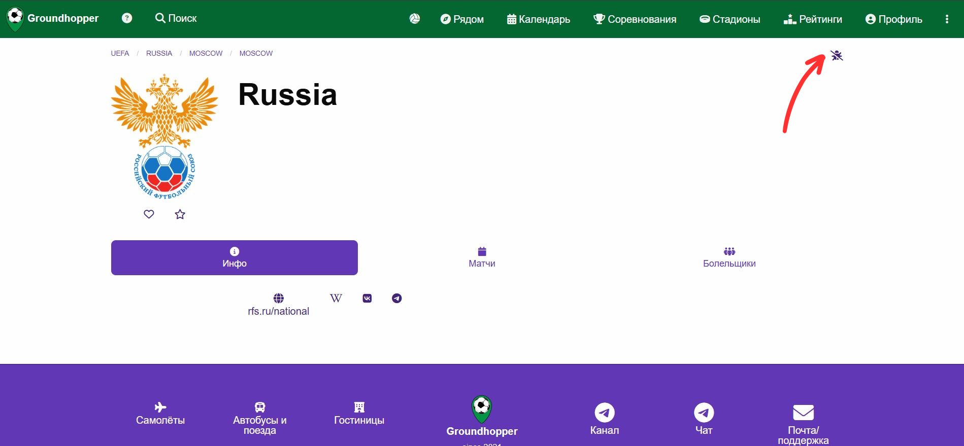This screenshot has width=964, height=446.
Task: Open the three-dot more options menu
Action: (x=947, y=19)
